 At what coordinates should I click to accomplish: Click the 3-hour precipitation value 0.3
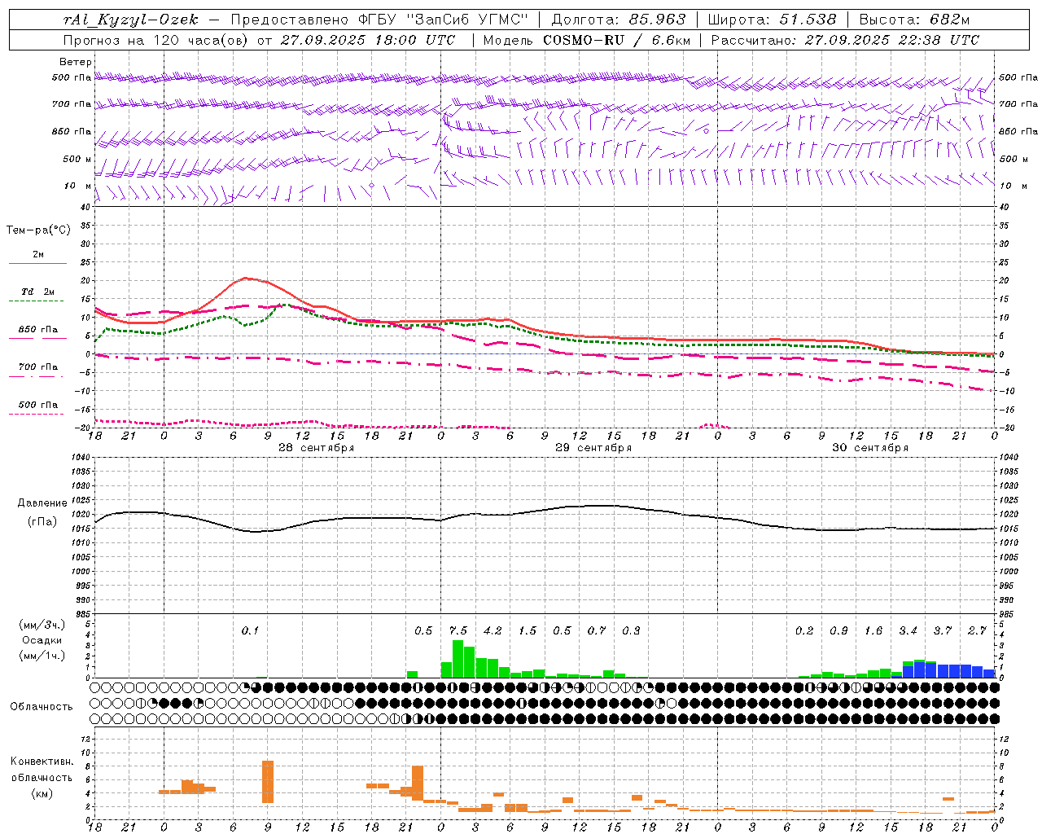click(631, 630)
